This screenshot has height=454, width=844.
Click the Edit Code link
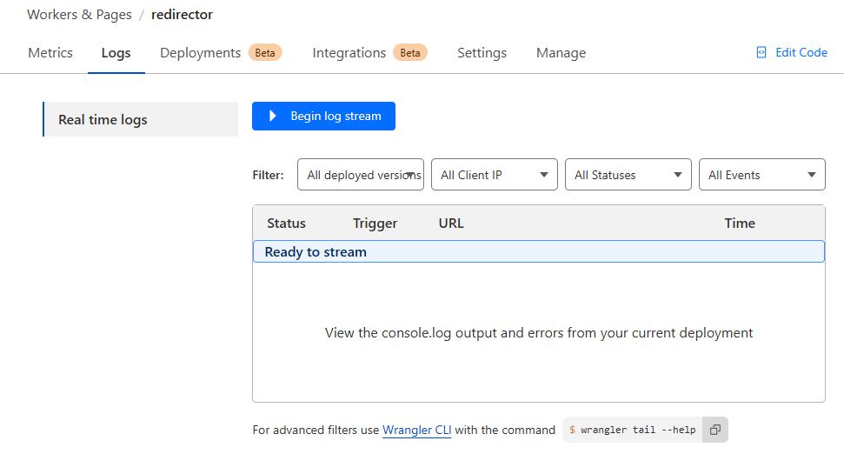coord(801,53)
